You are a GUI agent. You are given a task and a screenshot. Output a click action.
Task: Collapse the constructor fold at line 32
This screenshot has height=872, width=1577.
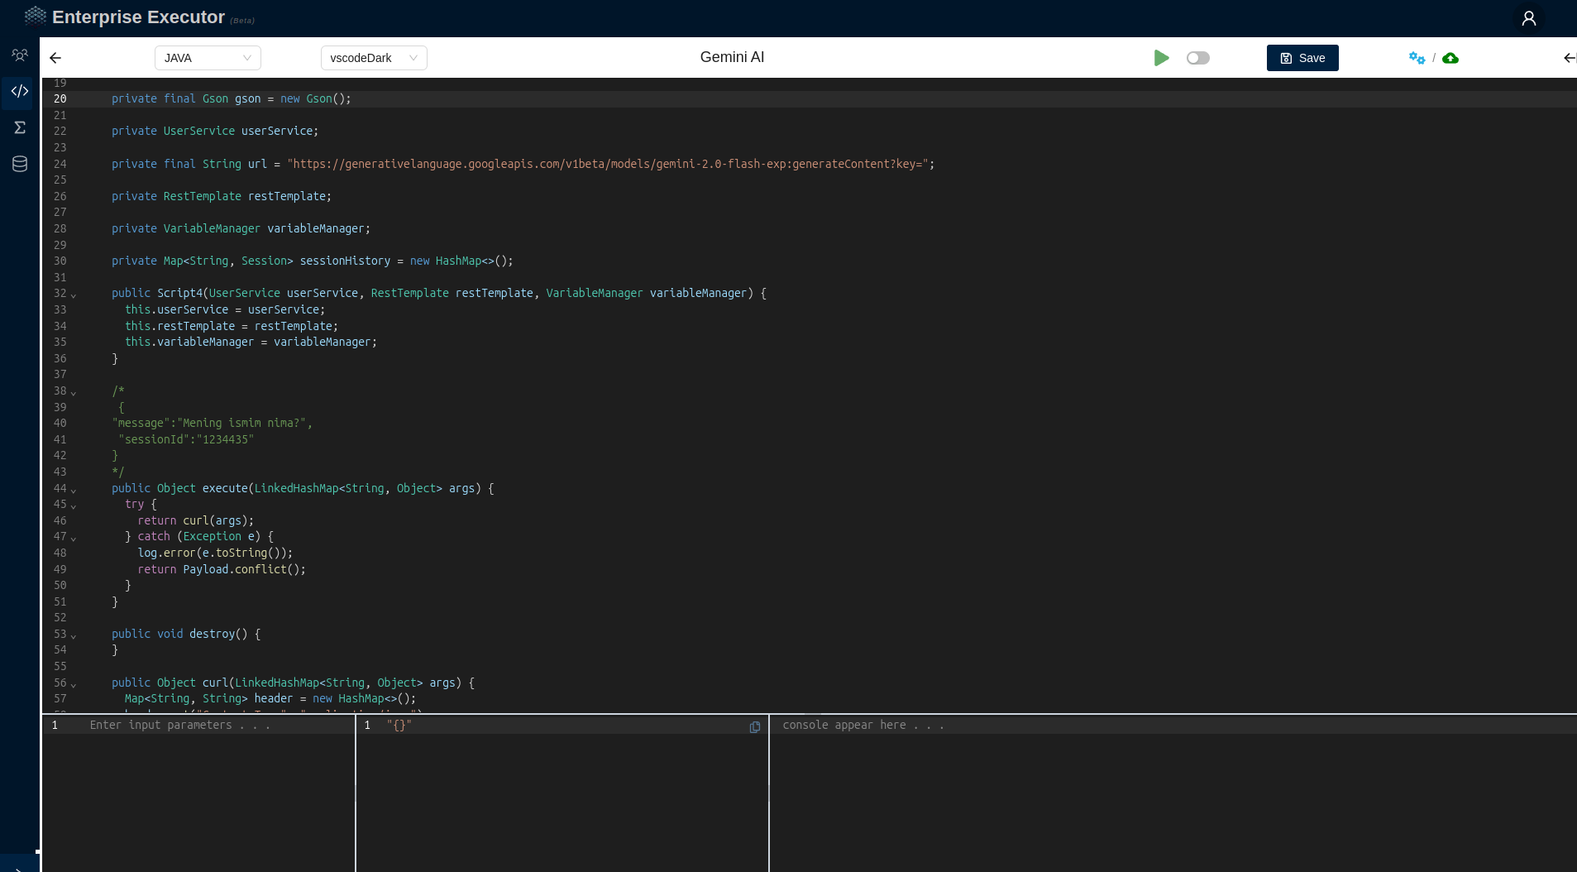tap(74, 295)
